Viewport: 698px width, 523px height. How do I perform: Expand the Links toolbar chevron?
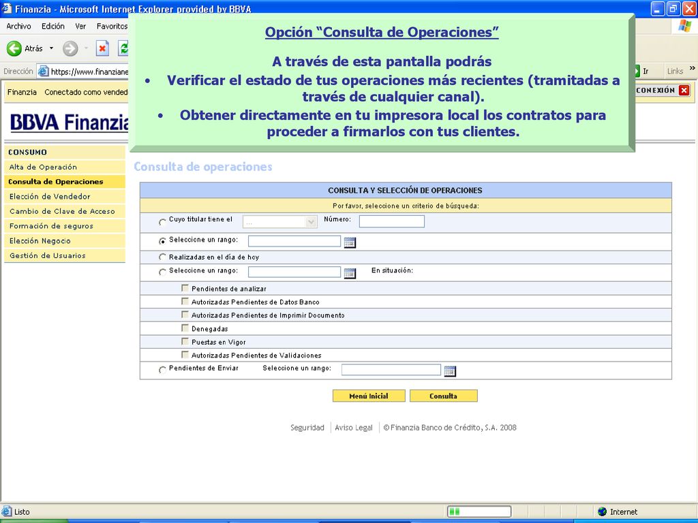pyautogui.click(x=693, y=68)
